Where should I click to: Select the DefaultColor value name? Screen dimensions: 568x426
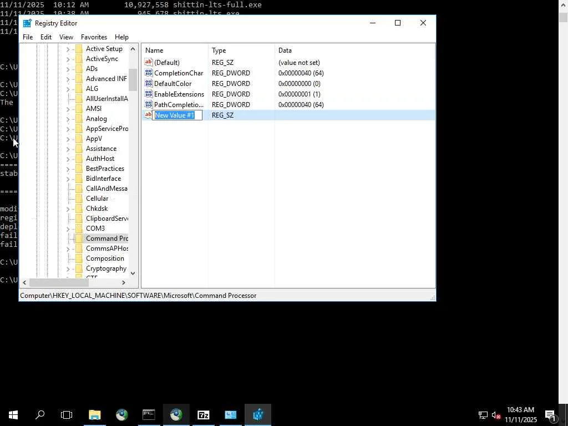click(x=173, y=84)
